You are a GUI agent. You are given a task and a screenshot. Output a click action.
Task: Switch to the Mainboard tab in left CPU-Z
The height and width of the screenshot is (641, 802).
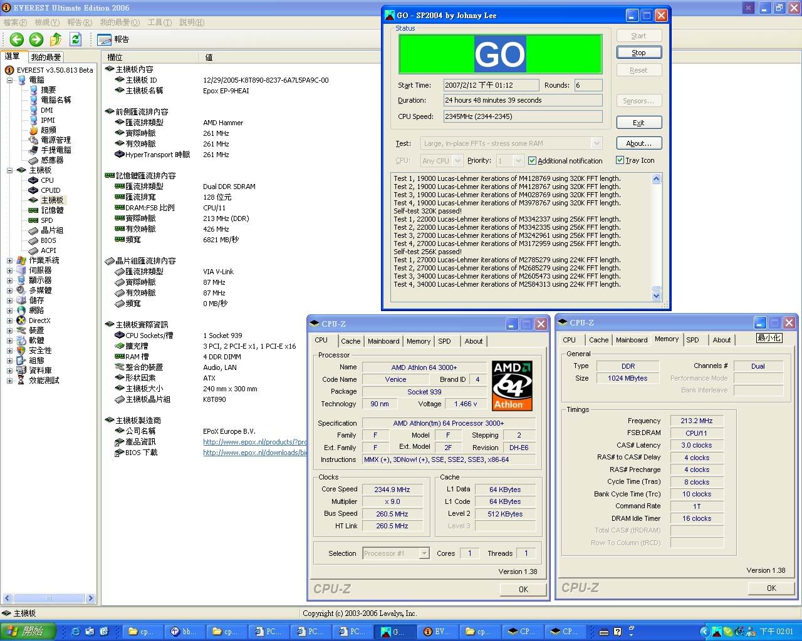pos(383,341)
